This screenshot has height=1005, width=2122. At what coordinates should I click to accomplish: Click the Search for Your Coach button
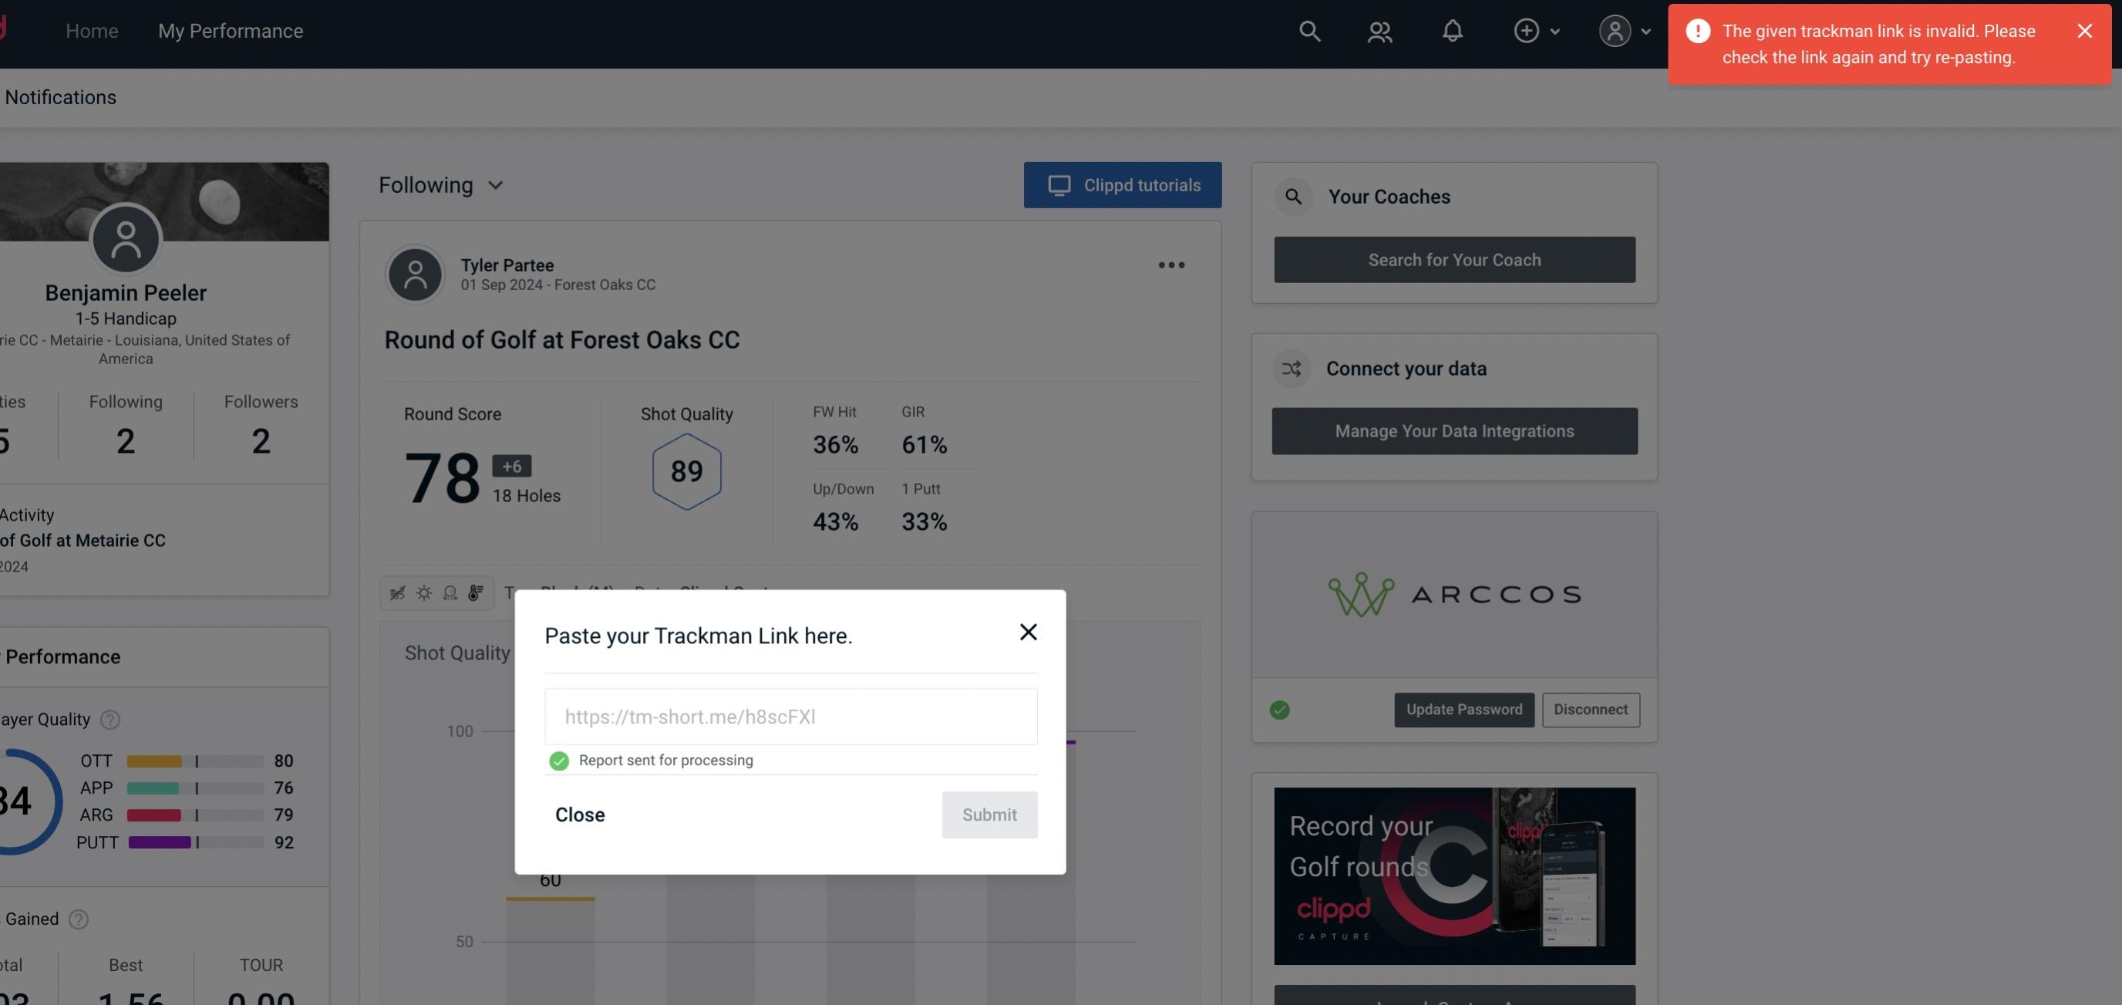[x=1455, y=260]
